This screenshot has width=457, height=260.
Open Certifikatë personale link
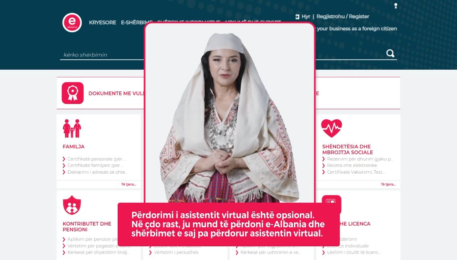coord(96,159)
